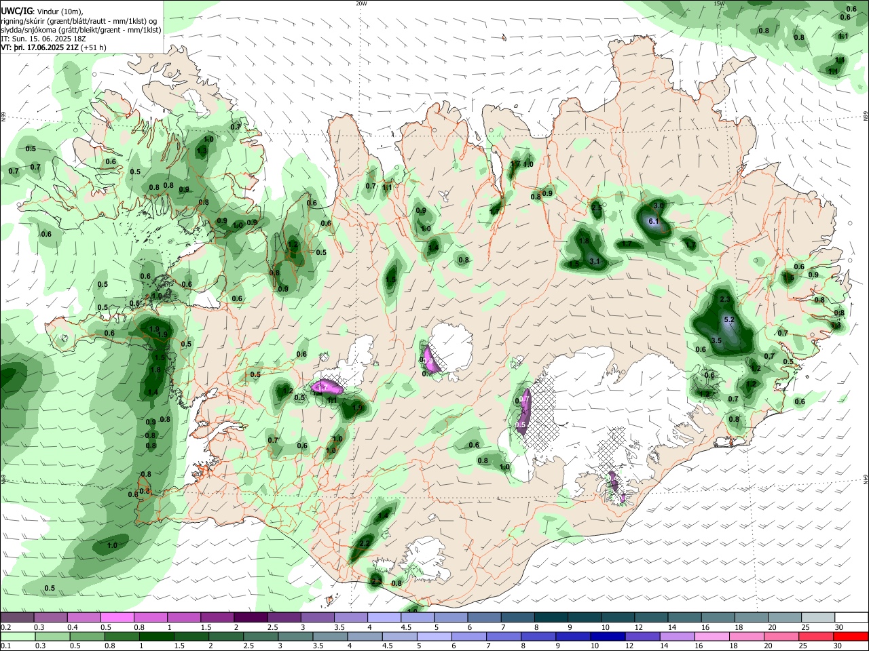This screenshot has width=869, height=651.
Task: Click the 'IT: Sun. 15. 06. 2025 18Z' line
Action: (43, 39)
